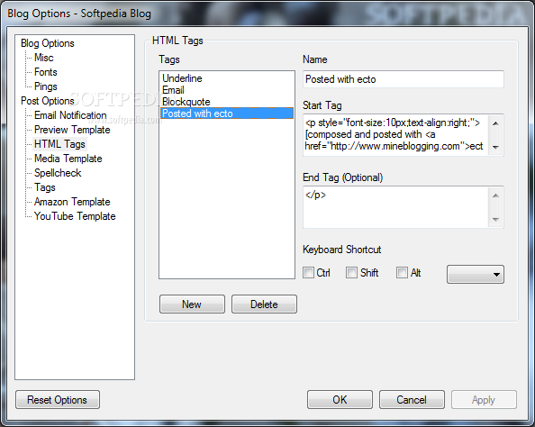Open the Fonts options page

(45, 72)
